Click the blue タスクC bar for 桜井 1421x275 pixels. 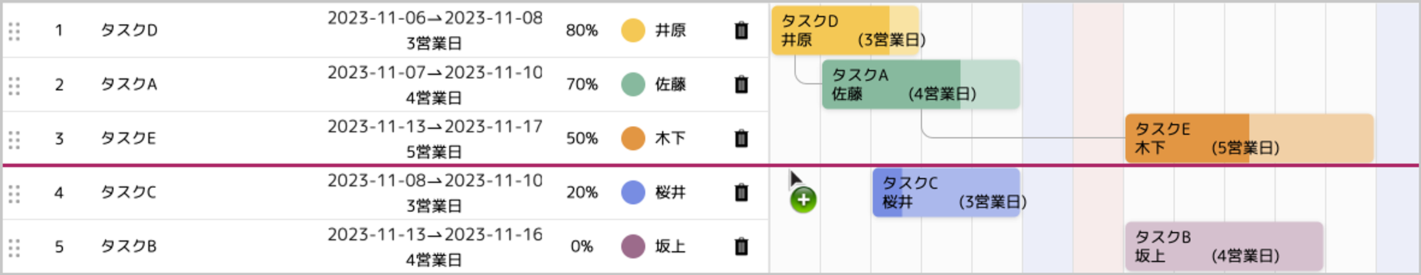[x=946, y=192]
